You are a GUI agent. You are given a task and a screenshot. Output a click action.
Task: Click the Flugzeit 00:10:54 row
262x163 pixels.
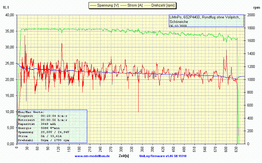click(42, 116)
